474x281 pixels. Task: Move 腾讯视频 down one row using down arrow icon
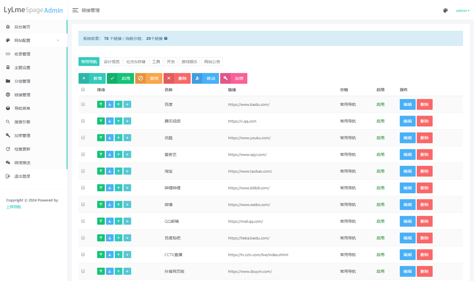coord(127,121)
